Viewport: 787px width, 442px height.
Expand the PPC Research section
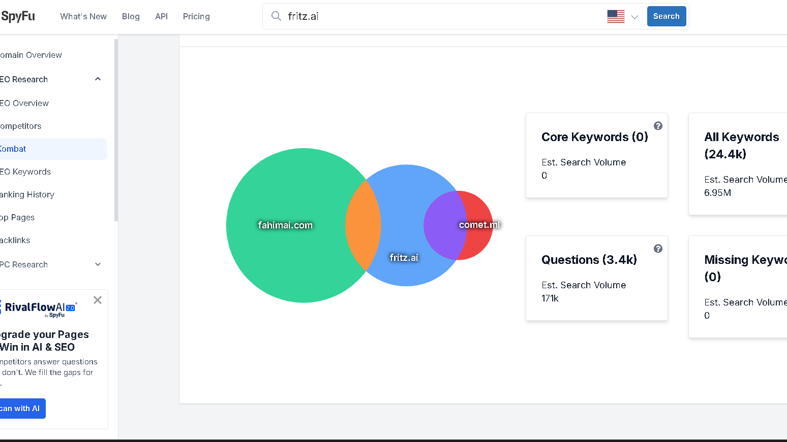click(98, 264)
